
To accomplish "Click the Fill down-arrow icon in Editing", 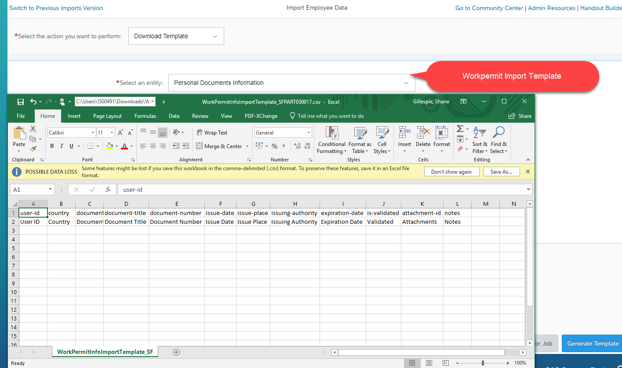I will [460, 139].
